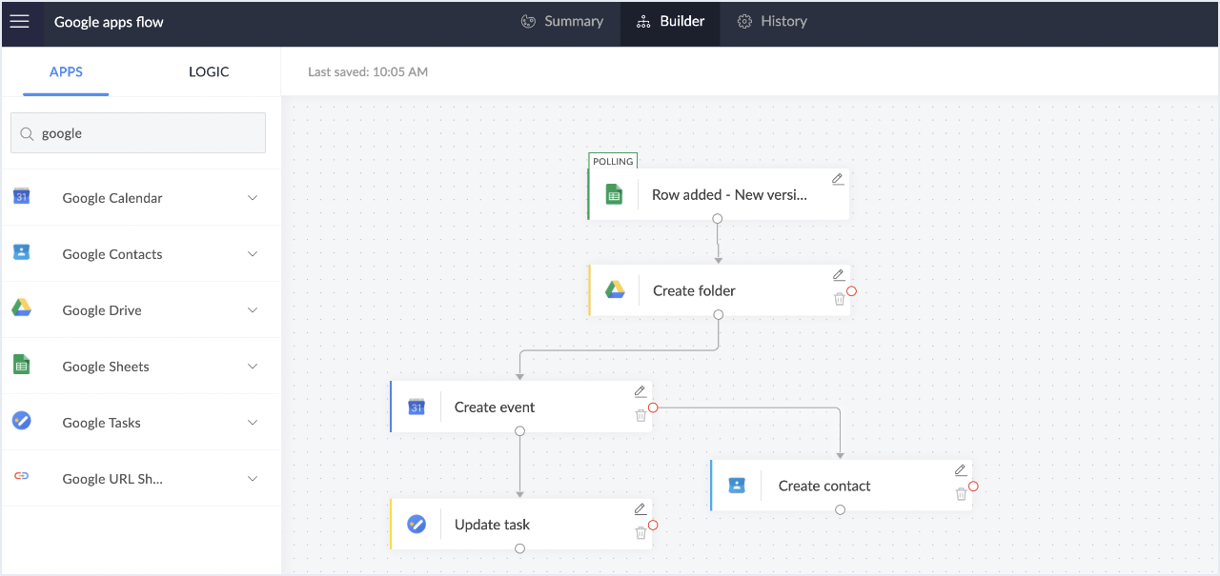Open the hamburger menu
Viewport: 1220px width, 576px height.
point(19,21)
